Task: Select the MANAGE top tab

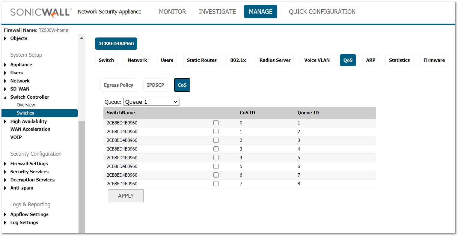Action: point(260,12)
